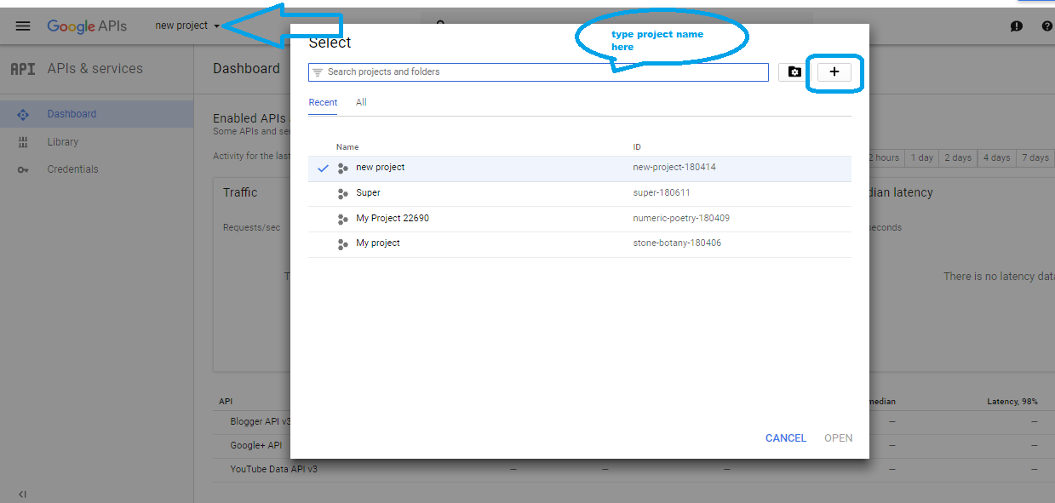The image size is (1055, 503).
Task: Open the new project selector dropdown
Action: pyautogui.click(x=187, y=26)
